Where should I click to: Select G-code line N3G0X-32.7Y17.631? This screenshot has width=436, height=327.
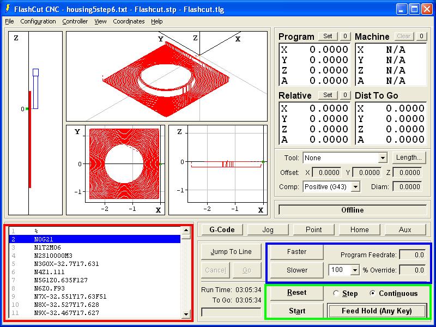66,264
